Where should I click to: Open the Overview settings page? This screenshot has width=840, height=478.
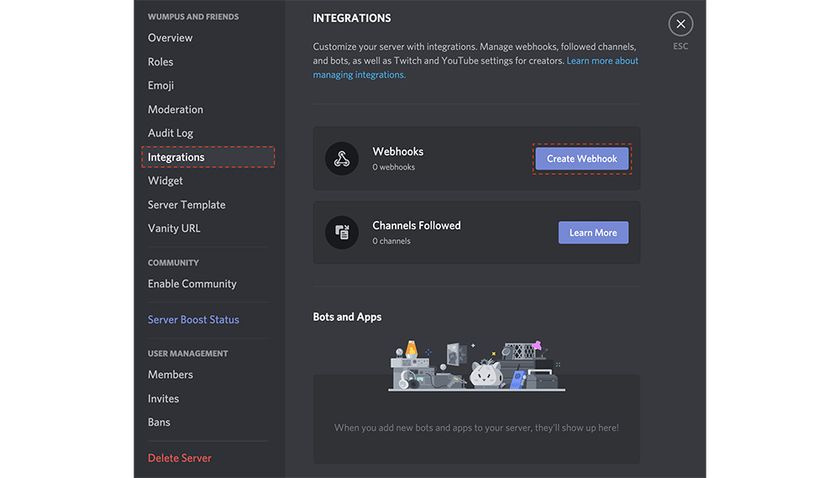[x=170, y=38]
